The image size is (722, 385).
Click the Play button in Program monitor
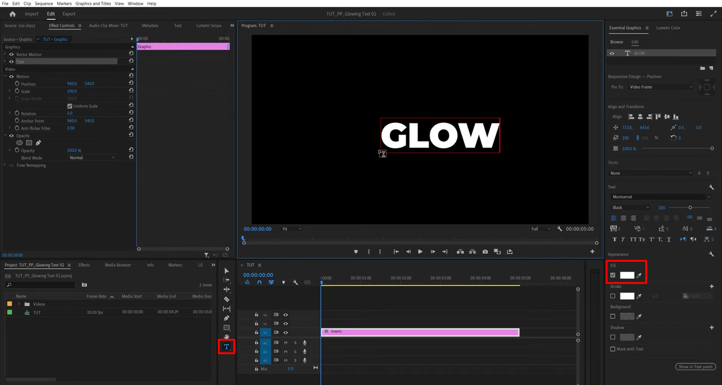(420, 251)
